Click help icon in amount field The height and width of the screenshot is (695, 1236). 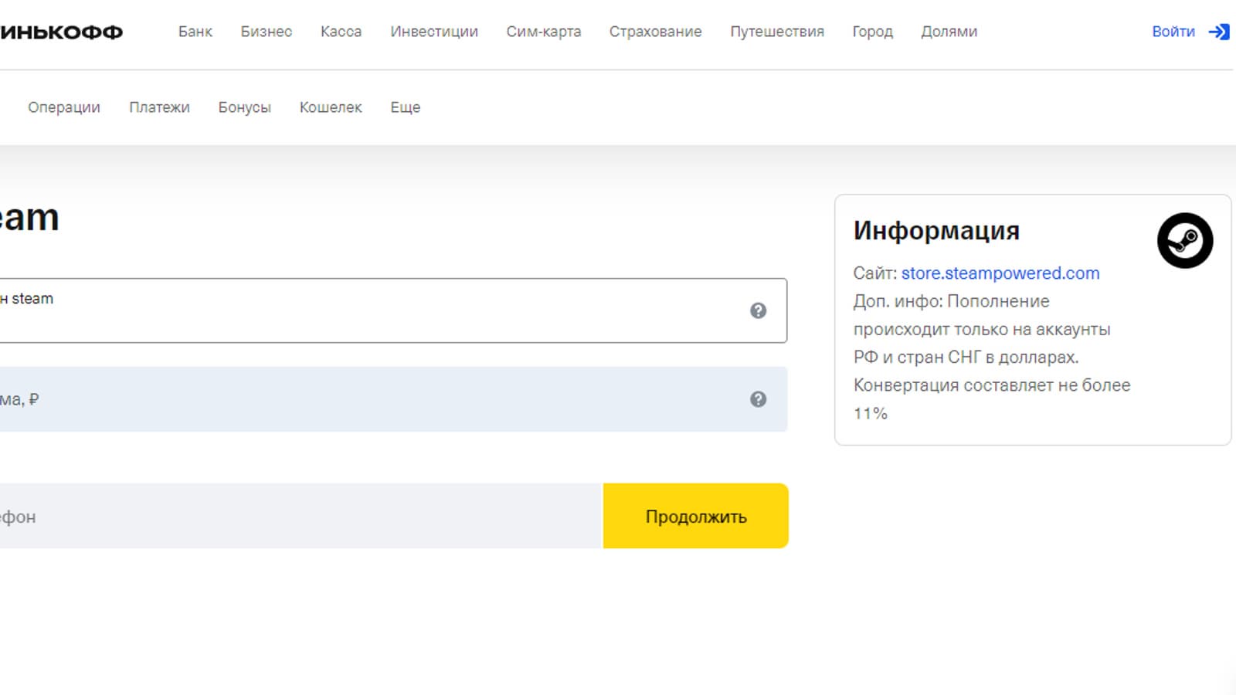click(x=758, y=399)
